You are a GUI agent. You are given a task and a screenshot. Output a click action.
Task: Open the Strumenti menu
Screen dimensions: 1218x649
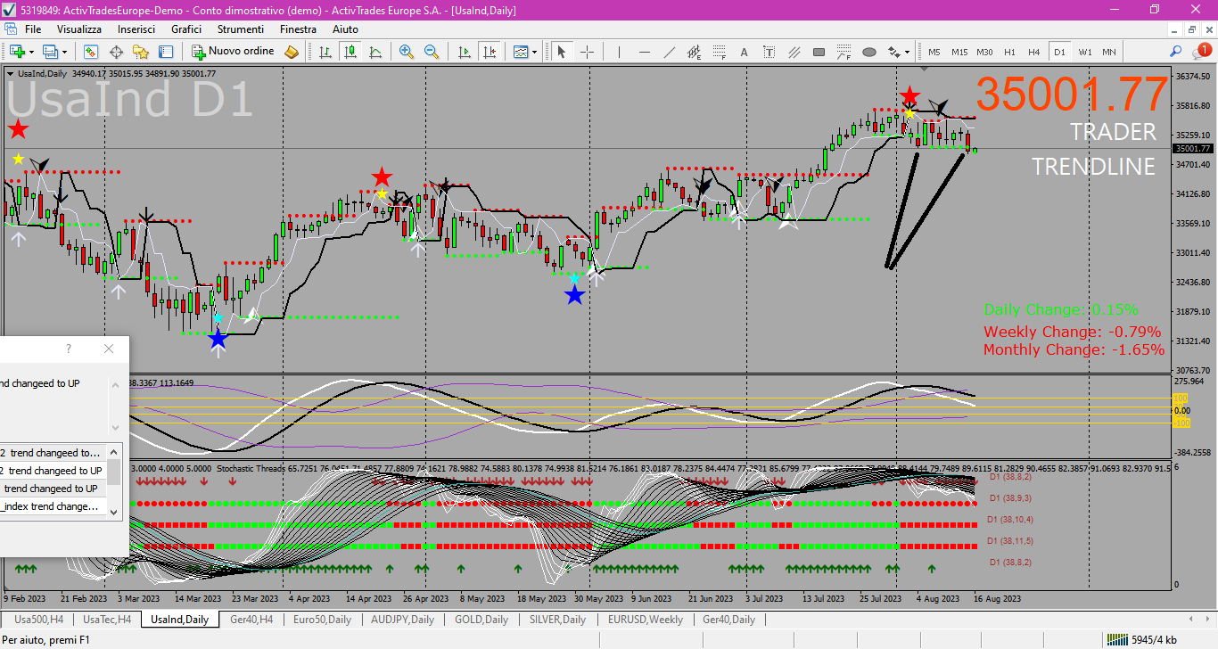tap(241, 29)
